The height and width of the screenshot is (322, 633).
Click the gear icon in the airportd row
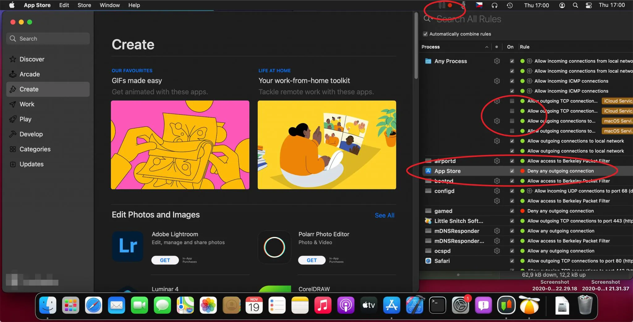(497, 161)
